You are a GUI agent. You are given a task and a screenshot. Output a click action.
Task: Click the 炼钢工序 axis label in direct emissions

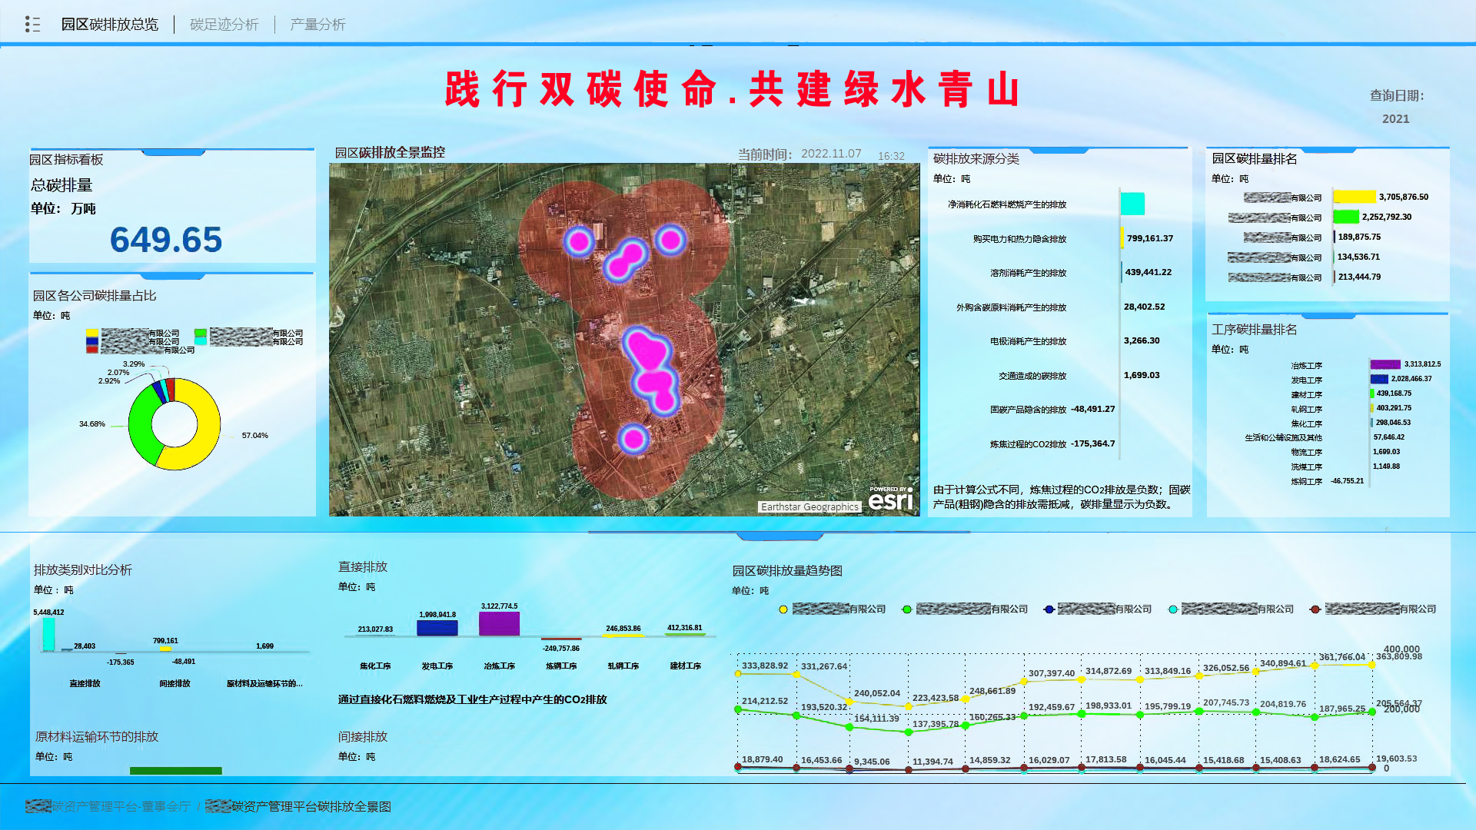tap(561, 666)
